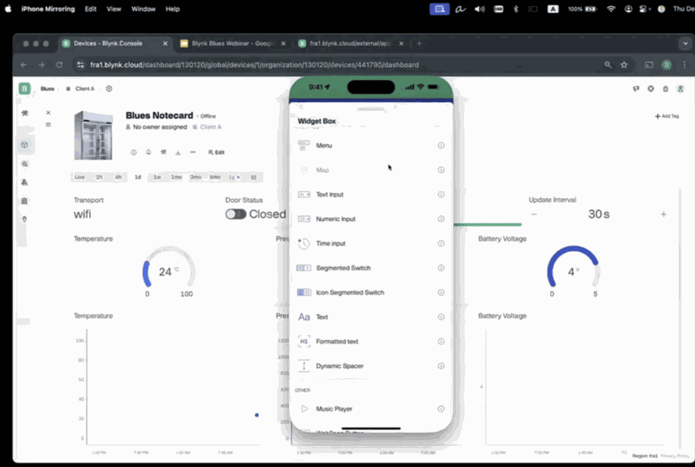Show info for the Menu widget
Image resolution: width=695 pixels, height=467 pixels.
coord(441,145)
